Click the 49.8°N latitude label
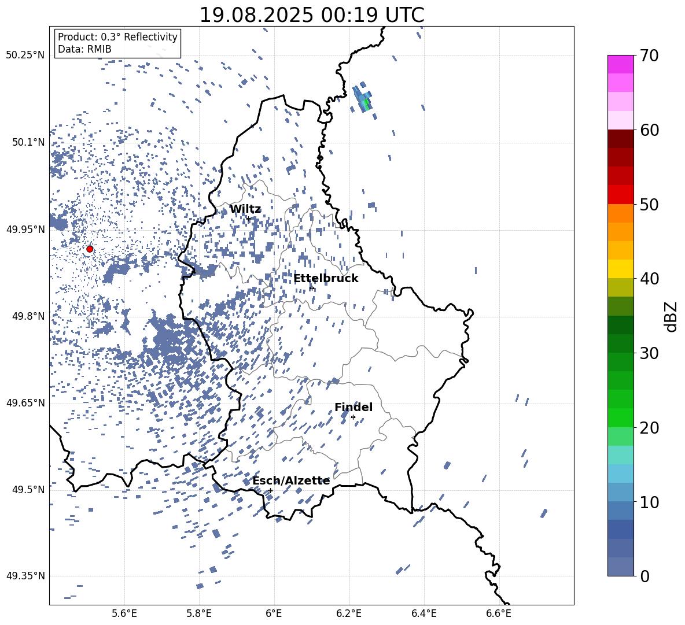The image size is (685, 625). 28,316
